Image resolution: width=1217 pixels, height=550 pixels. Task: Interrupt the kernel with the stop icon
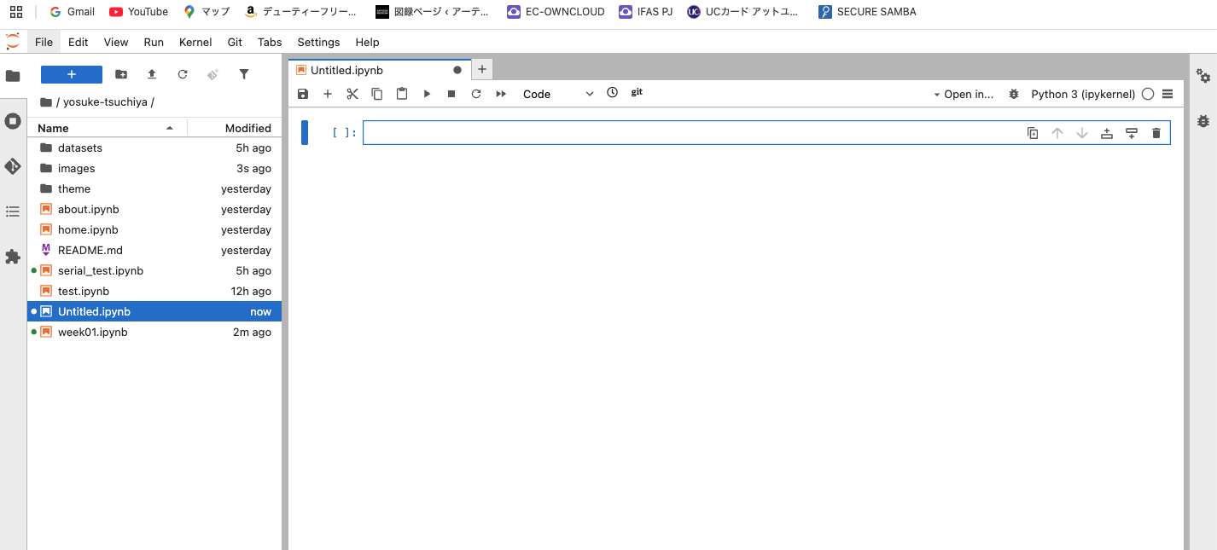(451, 94)
